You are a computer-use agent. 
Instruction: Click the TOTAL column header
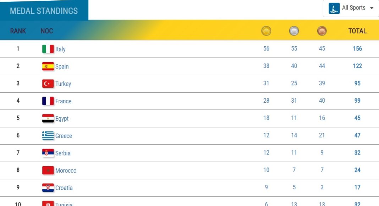click(x=357, y=31)
